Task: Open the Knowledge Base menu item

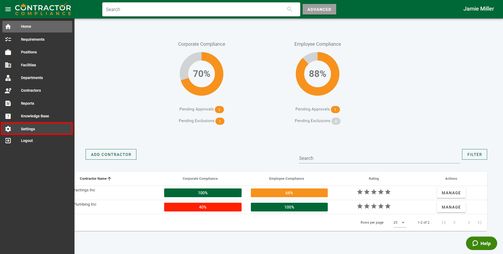Action: coord(35,116)
